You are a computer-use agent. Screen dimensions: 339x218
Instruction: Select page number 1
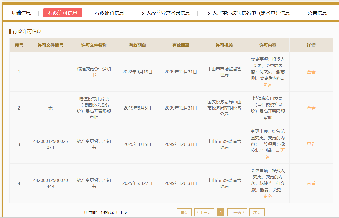point(221,212)
